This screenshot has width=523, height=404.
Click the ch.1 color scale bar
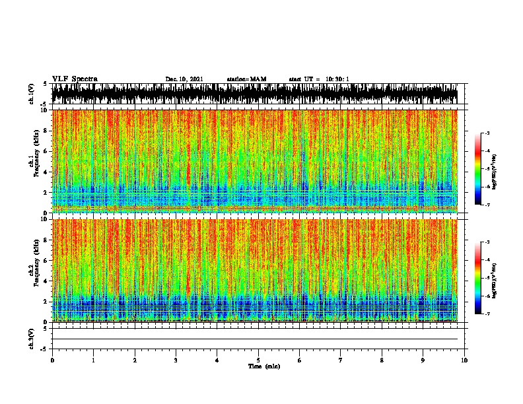click(477, 169)
